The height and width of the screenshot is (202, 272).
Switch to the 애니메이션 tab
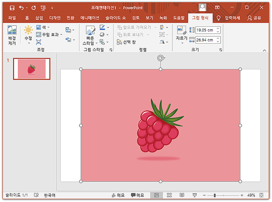pyautogui.click(x=90, y=18)
